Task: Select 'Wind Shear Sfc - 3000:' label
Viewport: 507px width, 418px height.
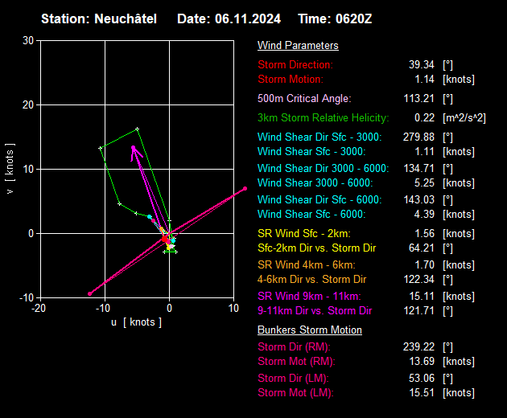Action: pos(311,151)
